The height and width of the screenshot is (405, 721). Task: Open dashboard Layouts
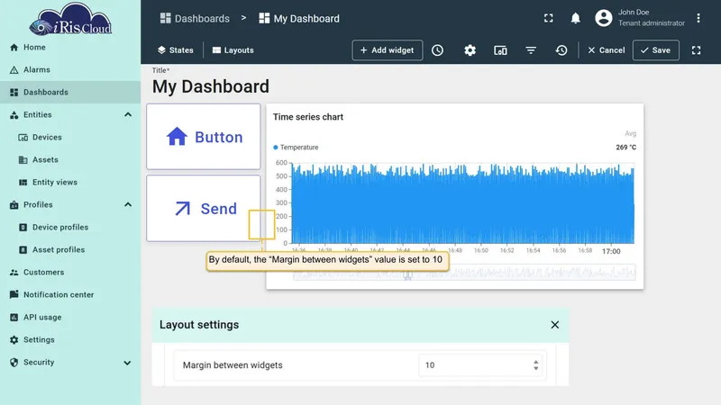tap(233, 50)
